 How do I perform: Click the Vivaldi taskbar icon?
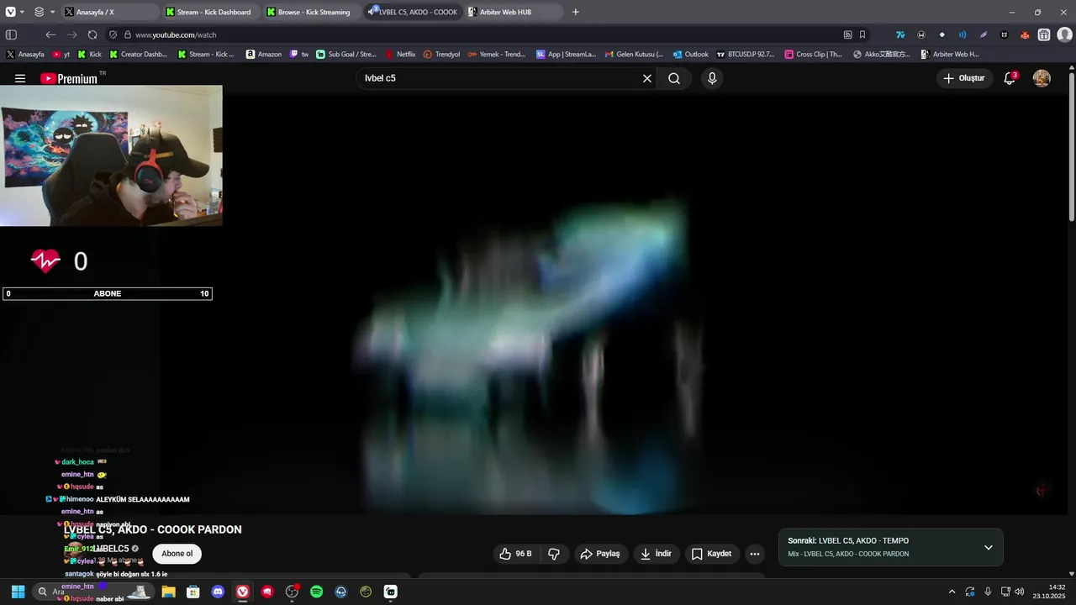pos(242,592)
